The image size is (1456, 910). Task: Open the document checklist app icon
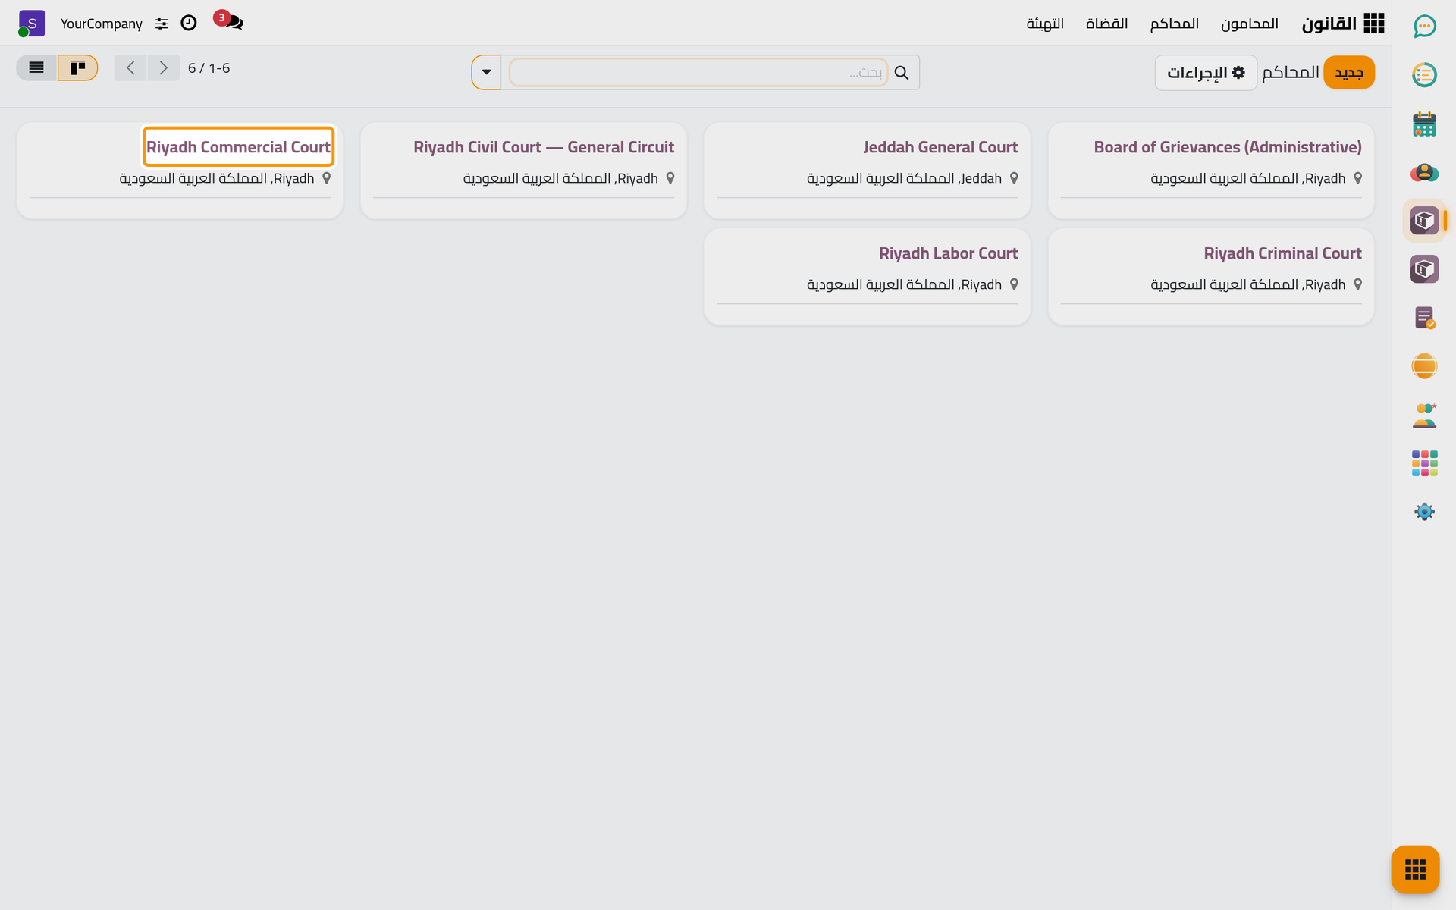coord(1424,318)
